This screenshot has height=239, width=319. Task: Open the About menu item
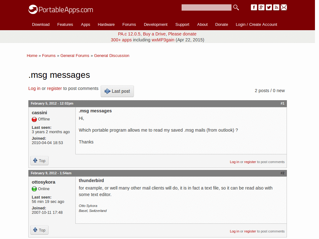(x=202, y=24)
